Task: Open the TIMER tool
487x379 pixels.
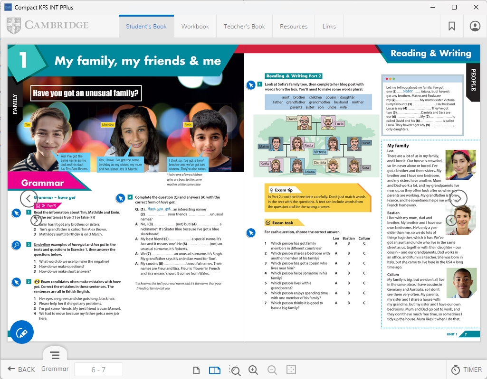Action: click(x=467, y=370)
